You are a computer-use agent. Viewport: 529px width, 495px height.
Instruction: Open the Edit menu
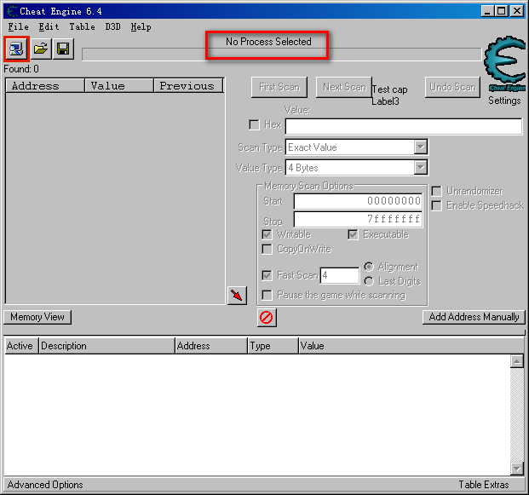pos(49,26)
